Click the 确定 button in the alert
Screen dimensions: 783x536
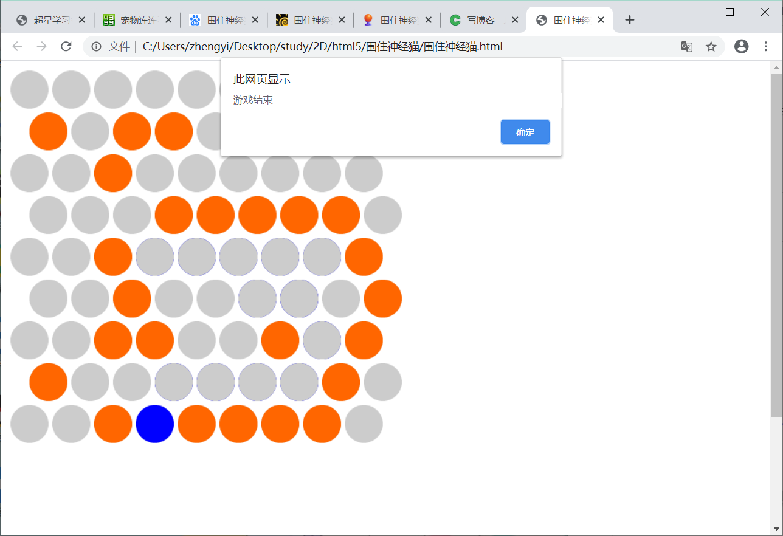click(x=525, y=132)
